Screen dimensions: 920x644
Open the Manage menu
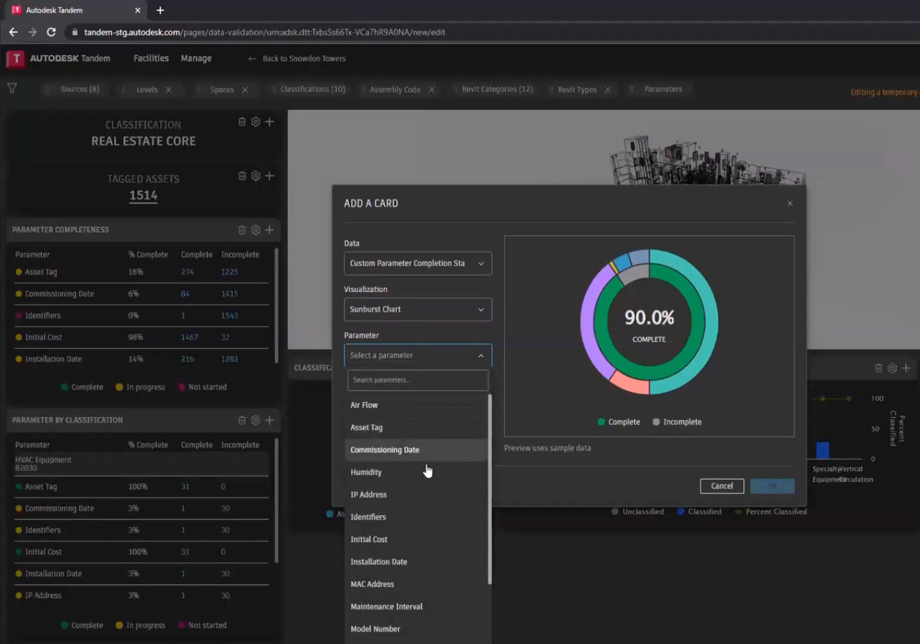coord(196,58)
